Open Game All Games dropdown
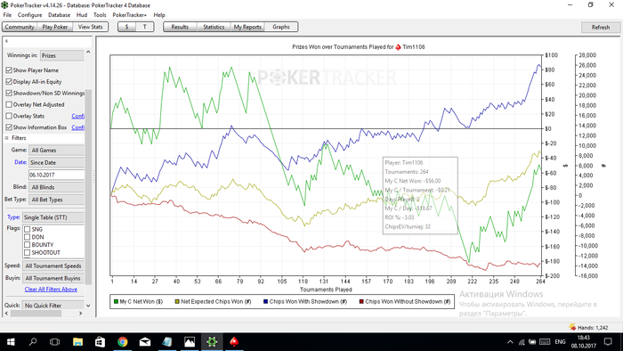This screenshot has height=351, width=623. click(56, 151)
